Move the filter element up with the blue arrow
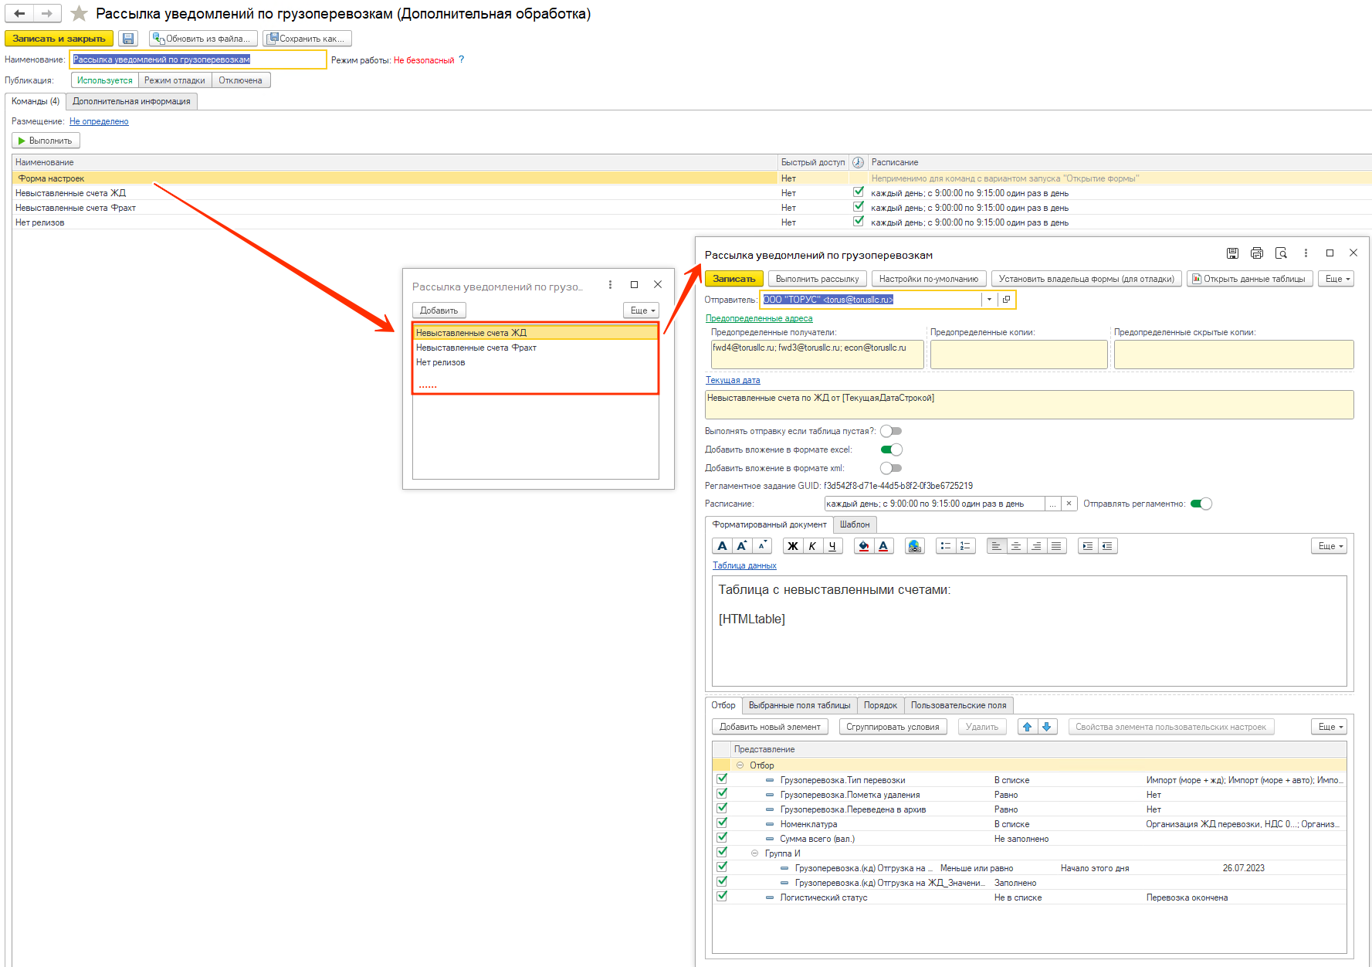The width and height of the screenshot is (1372, 967). [x=1028, y=727]
